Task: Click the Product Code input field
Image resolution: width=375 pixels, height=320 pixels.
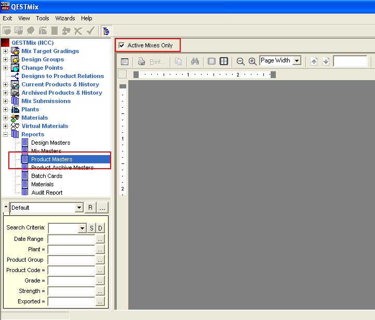Action: pyautogui.click(x=71, y=270)
